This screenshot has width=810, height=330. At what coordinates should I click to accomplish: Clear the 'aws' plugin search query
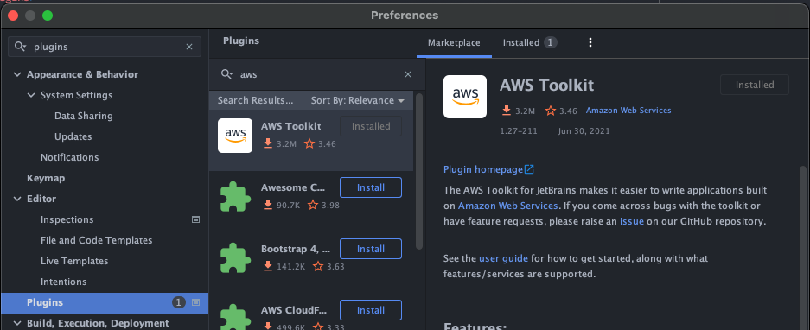[x=407, y=74]
